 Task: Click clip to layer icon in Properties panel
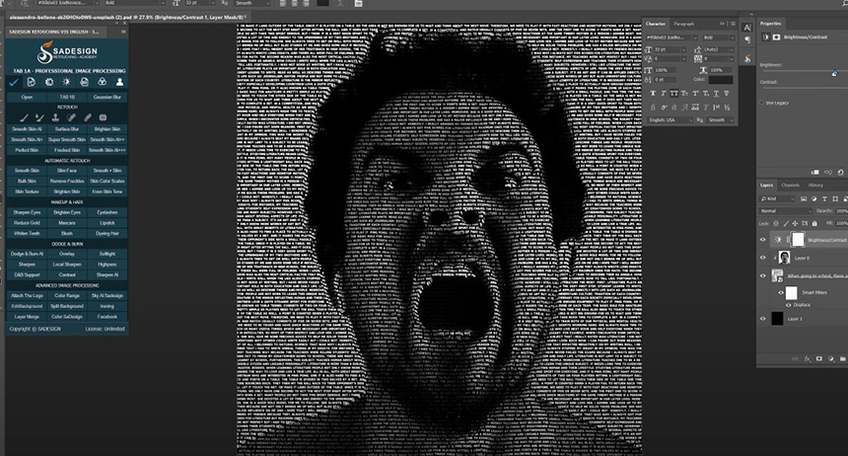[x=814, y=172]
